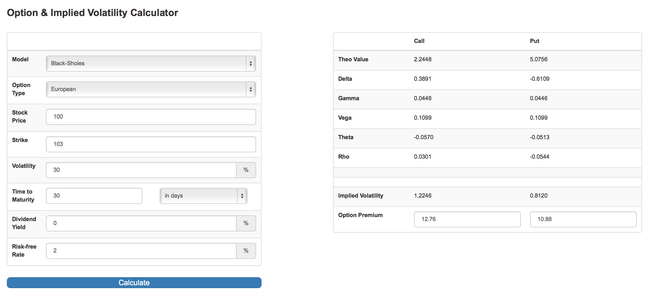
Task: Click the percent symbol beside Dividend Yield
Action: [246, 223]
